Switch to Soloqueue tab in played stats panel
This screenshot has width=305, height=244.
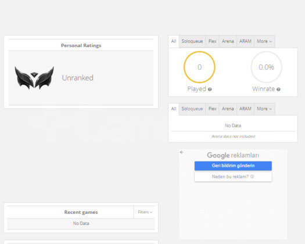click(192, 41)
